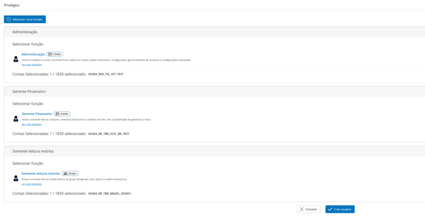This screenshot has width=425, height=222.
Task: Collapse the Gerente Financeiro section header
Action: pyautogui.click(x=215, y=92)
